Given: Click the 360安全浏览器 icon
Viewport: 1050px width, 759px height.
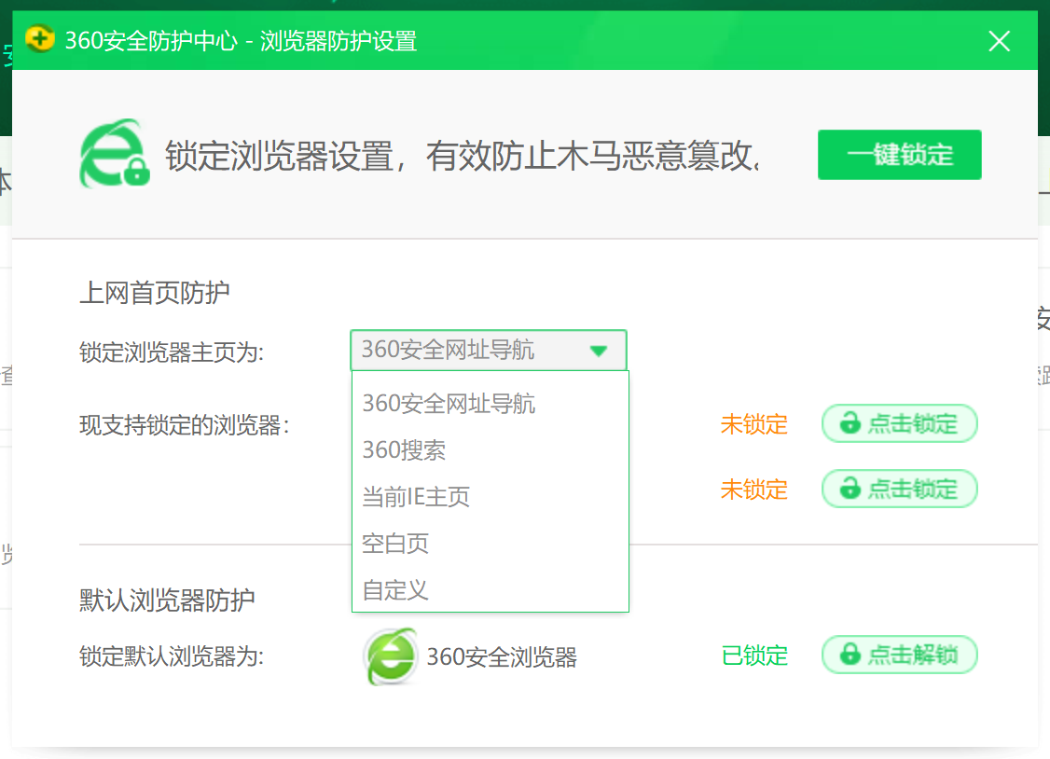Looking at the screenshot, I should pyautogui.click(x=391, y=656).
